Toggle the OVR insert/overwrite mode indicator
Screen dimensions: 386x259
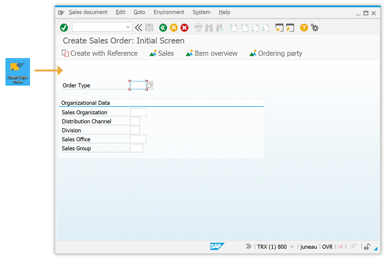pyautogui.click(x=327, y=246)
